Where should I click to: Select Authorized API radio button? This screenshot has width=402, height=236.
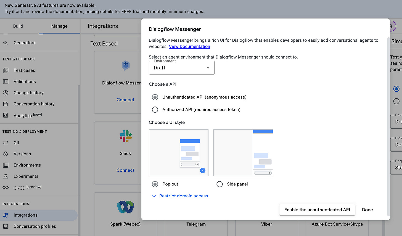155,110
